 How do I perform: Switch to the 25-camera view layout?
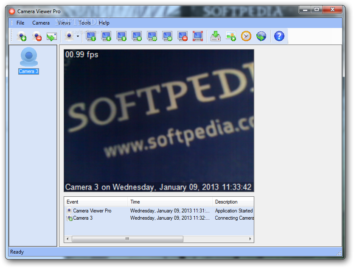click(x=152, y=36)
